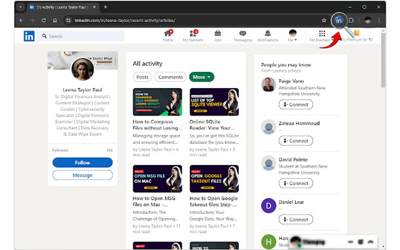Connect with Paige Vano
The image size is (400, 250).
tap(296, 104)
